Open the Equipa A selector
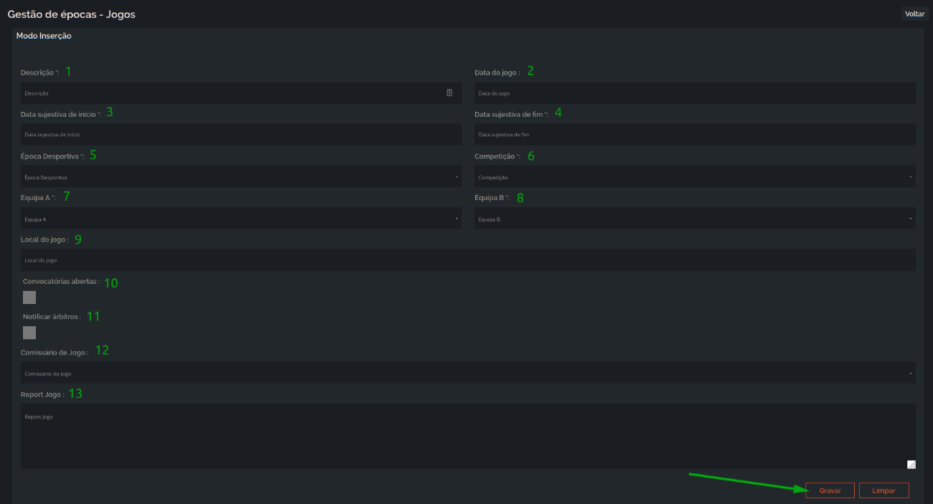The width and height of the screenshot is (933, 504). 241,219
